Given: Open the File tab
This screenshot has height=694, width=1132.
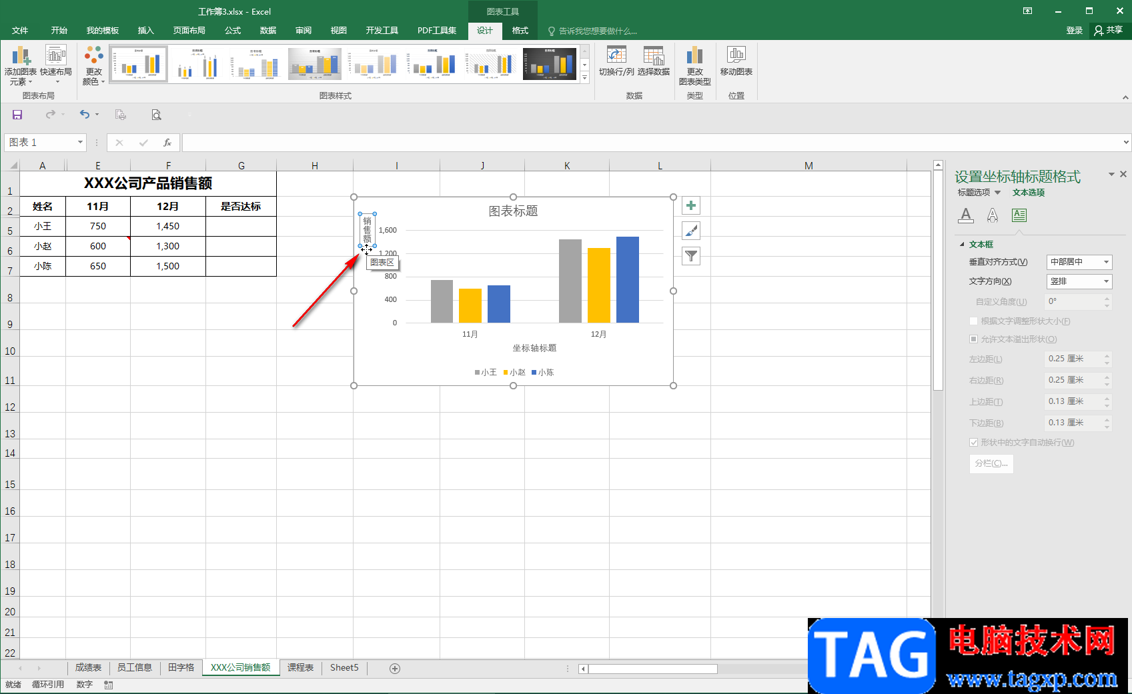Looking at the screenshot, I should 20,31.
